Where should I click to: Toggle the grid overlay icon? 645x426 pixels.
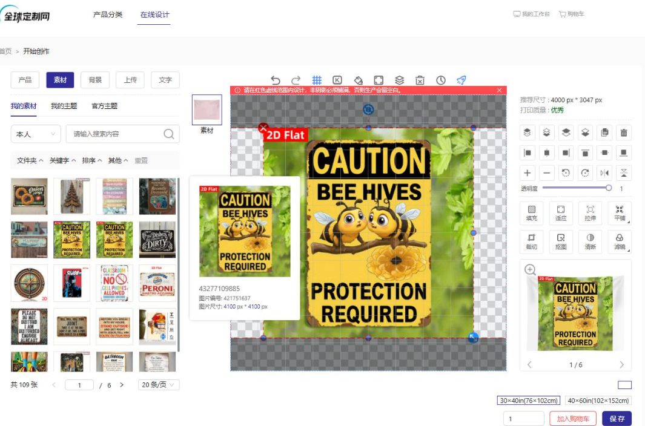pyautogui.click(x=317, y=80)
